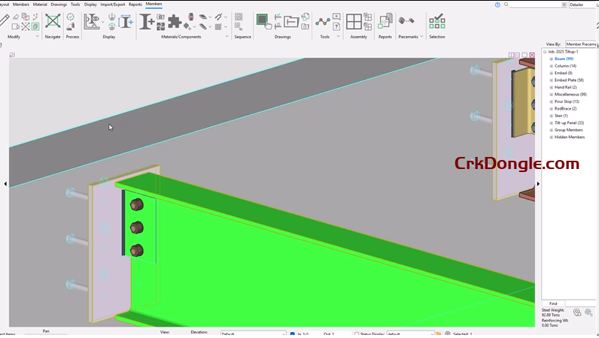Click the Reports icon in ribbon

click(385, 21)
